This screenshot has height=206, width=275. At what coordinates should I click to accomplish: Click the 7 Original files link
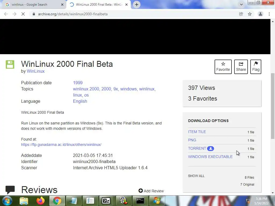point(247,185)
